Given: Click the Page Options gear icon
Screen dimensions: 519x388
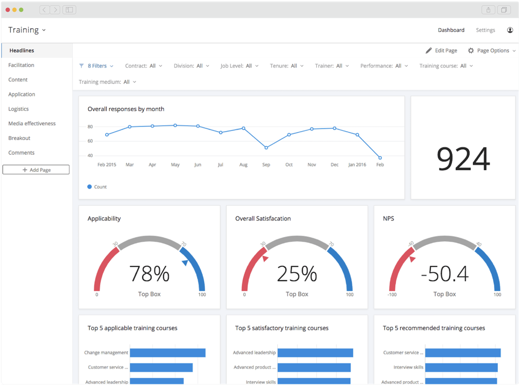Looking at the screenshot, I should pos(471,51).
